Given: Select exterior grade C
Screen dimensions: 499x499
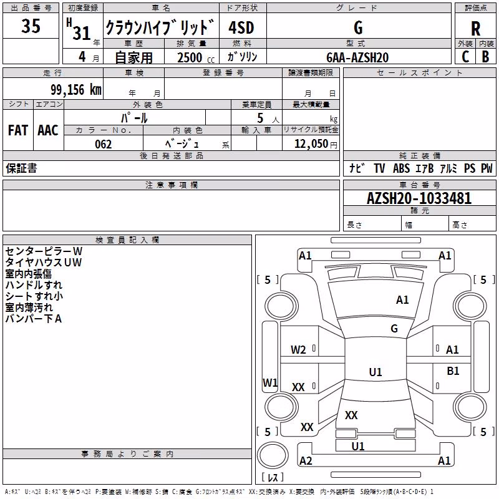Looking at the screenshot, I should pyautogui.click(x=465, y=57).
